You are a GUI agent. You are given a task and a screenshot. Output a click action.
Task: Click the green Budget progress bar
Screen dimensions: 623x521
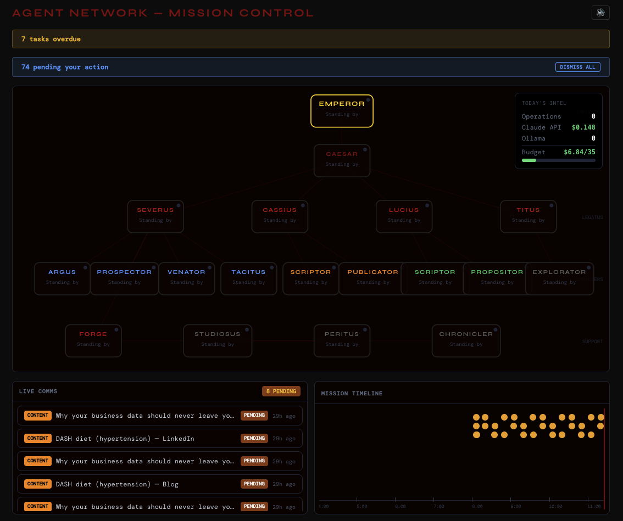click(x=529, y=160)
